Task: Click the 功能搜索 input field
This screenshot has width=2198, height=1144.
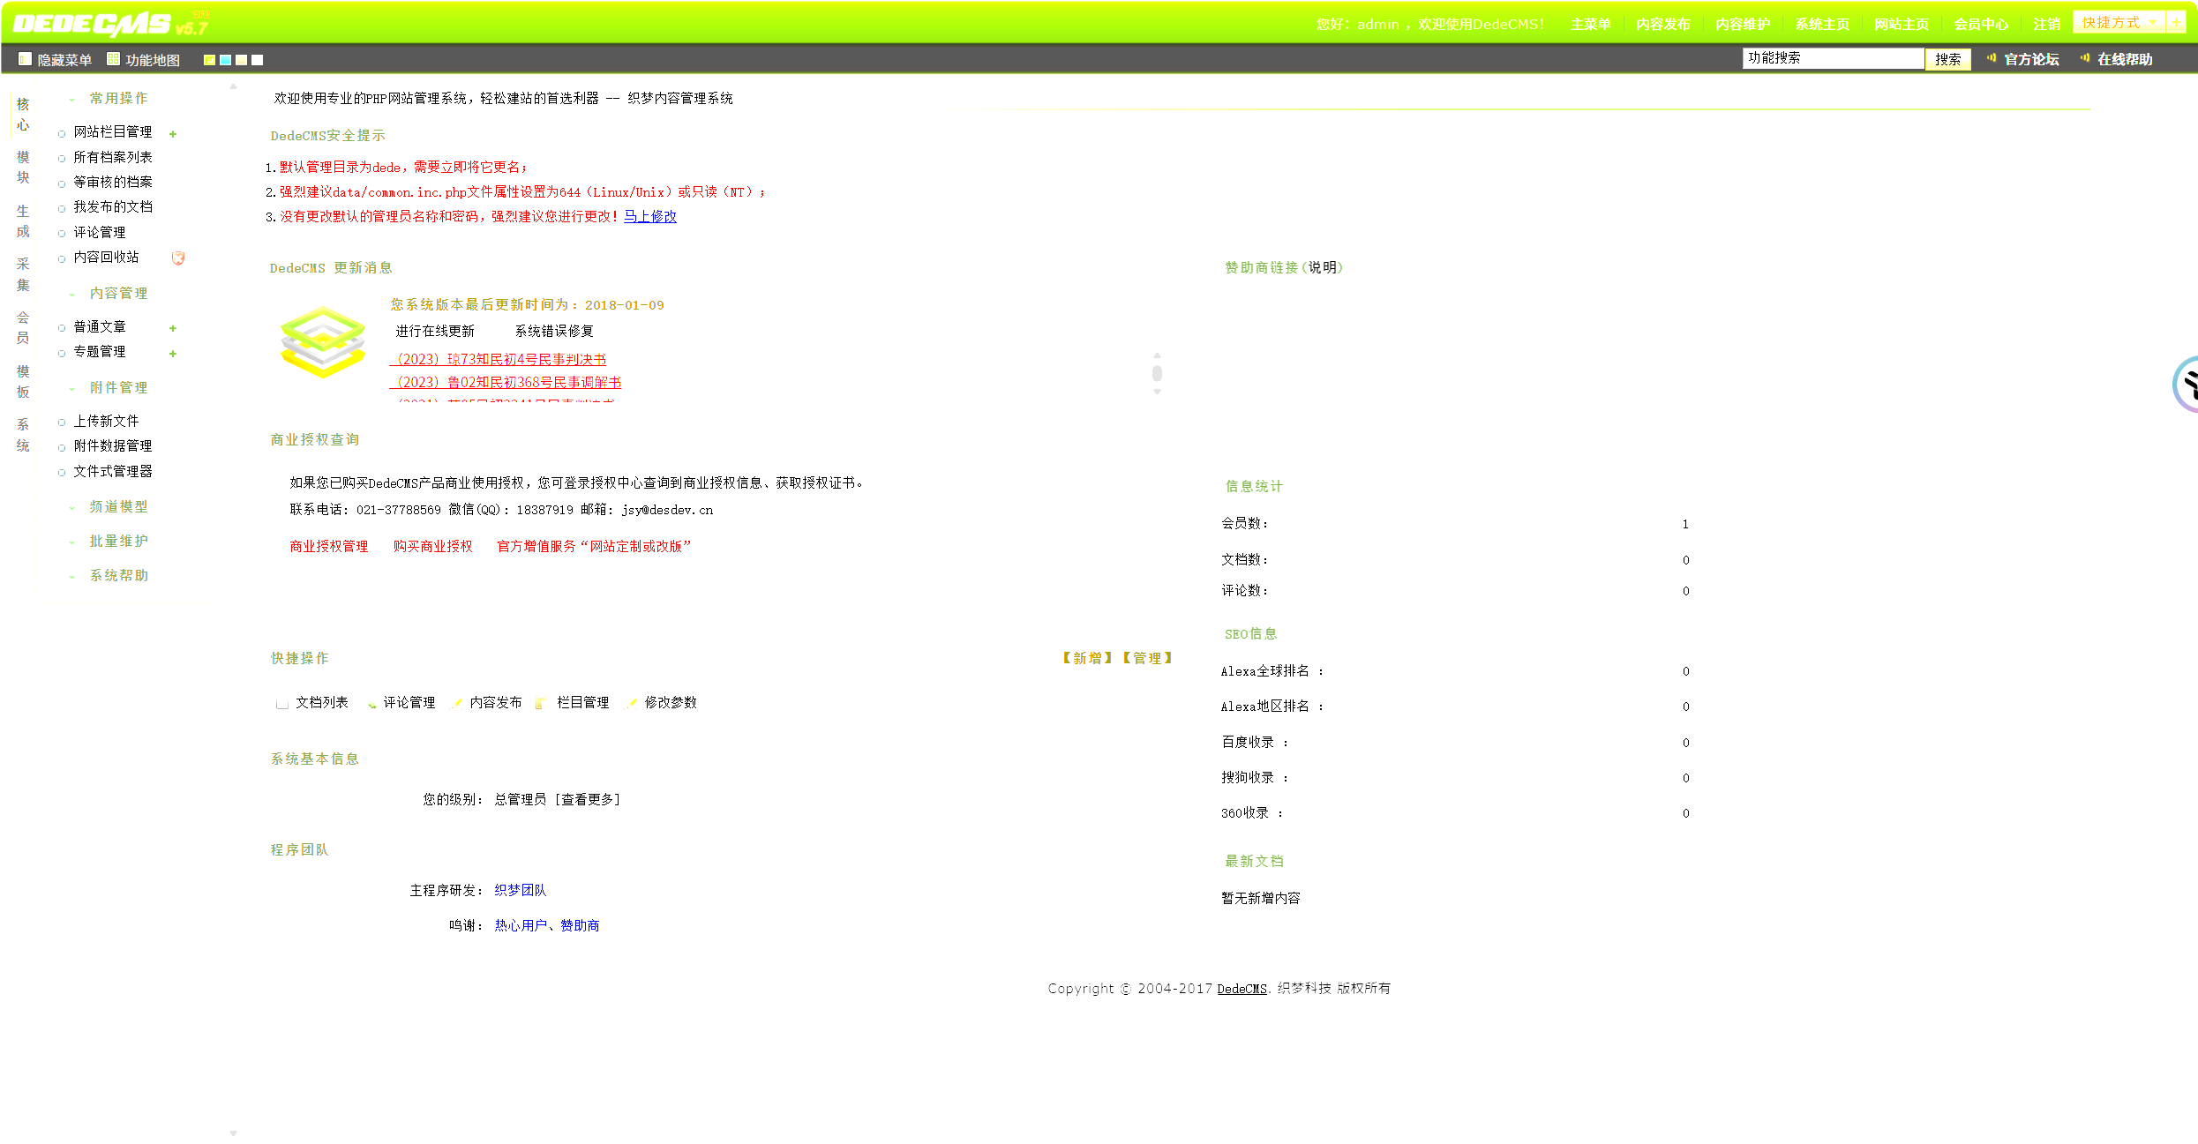Action: (x=1832, y=58)
